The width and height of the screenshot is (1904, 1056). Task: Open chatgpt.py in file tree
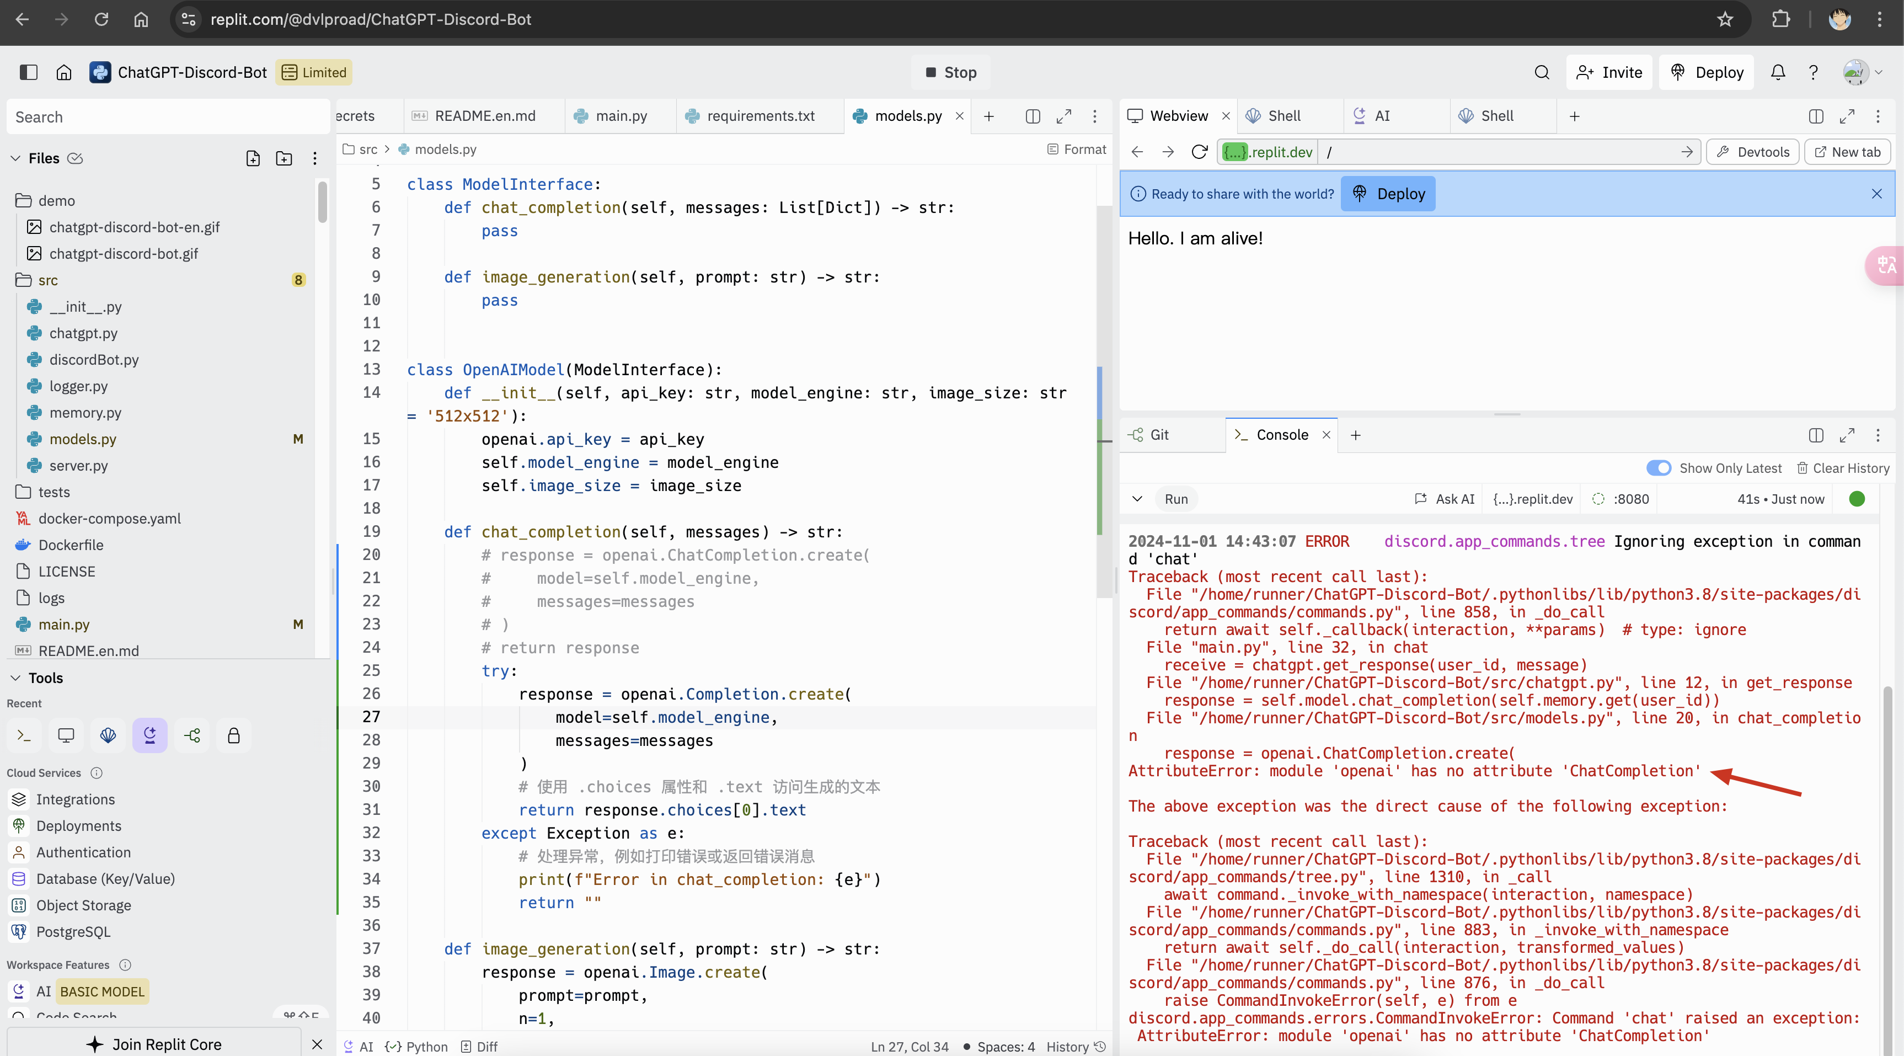(83, 333)
